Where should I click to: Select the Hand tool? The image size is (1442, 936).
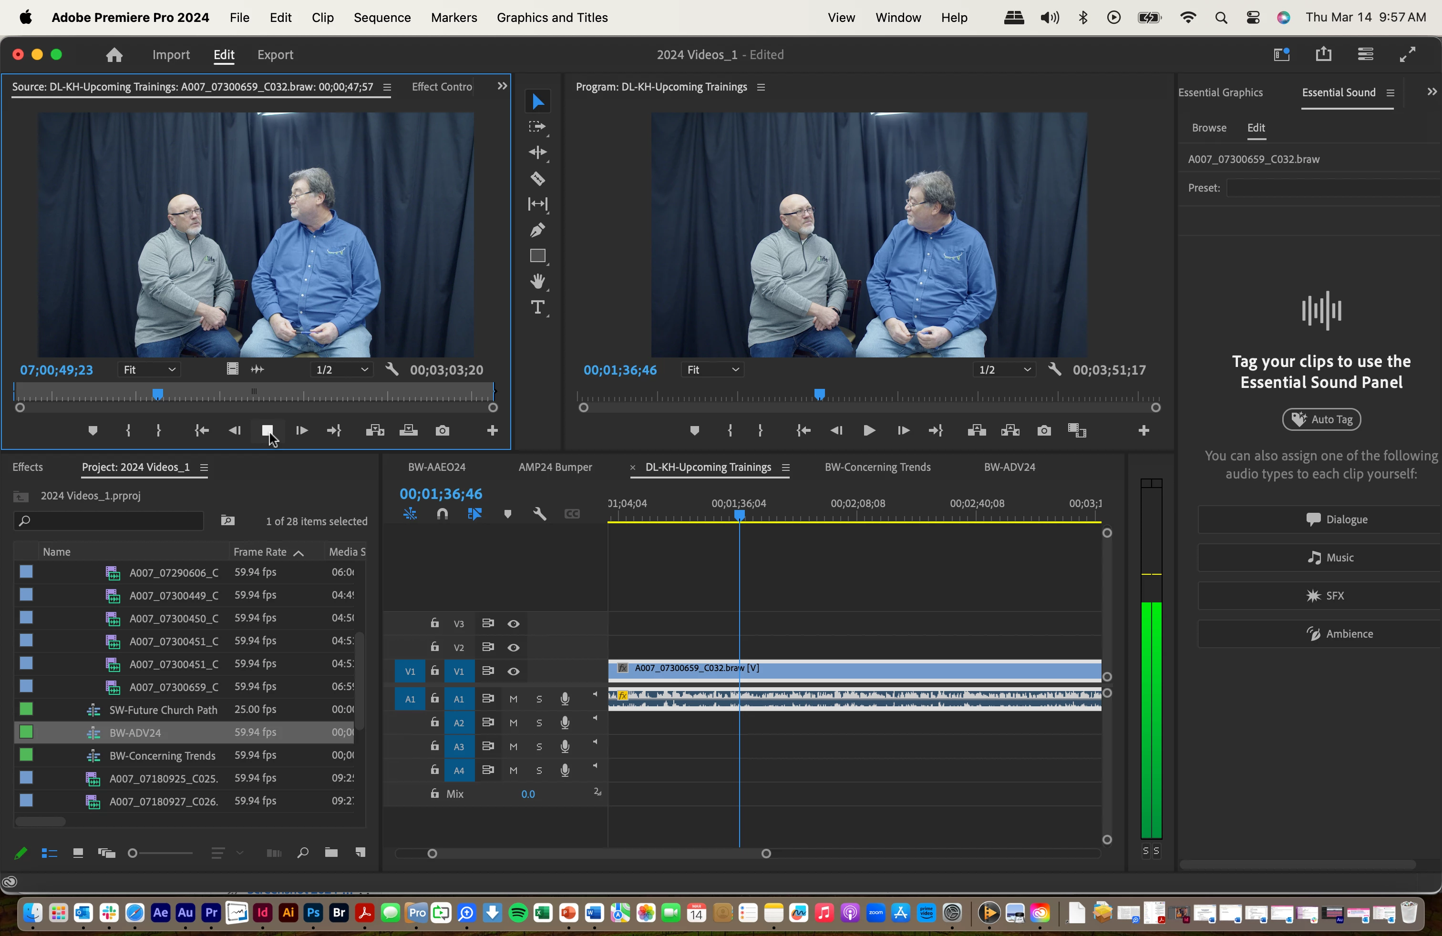pyautogui.click(x=537, y=282)
